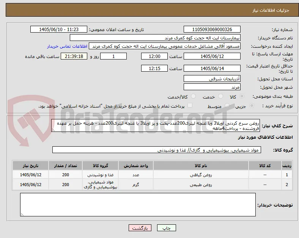Click the غذا و نوشیدنی group cell
Screen dimensions: 299x238
click(100, 175)
